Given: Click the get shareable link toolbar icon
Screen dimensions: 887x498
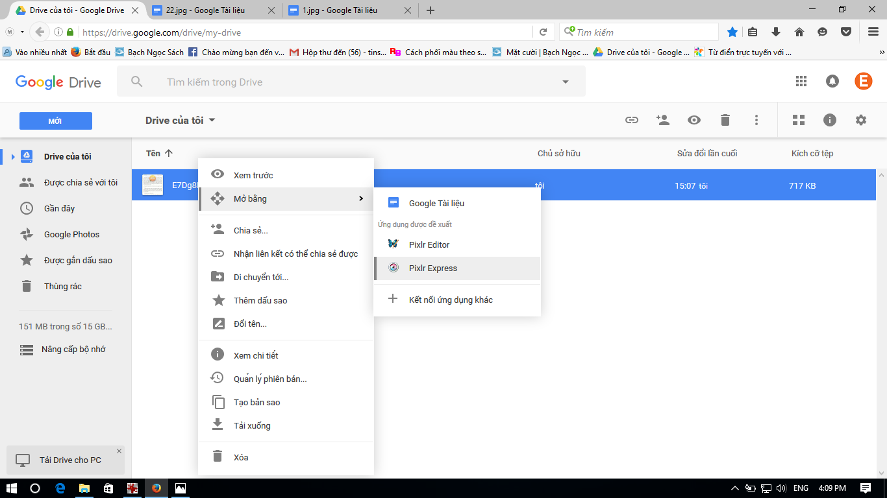Looking at the screenshot, I should [631, 120].
